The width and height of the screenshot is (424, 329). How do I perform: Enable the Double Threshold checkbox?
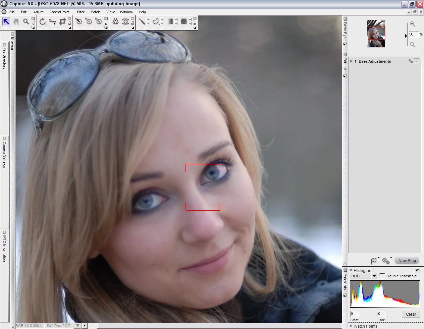click(x=383, y=276)
